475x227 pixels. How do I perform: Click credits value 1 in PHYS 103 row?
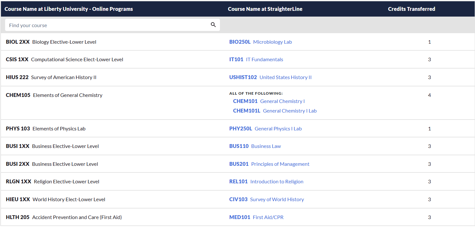[x=429, y=128]
